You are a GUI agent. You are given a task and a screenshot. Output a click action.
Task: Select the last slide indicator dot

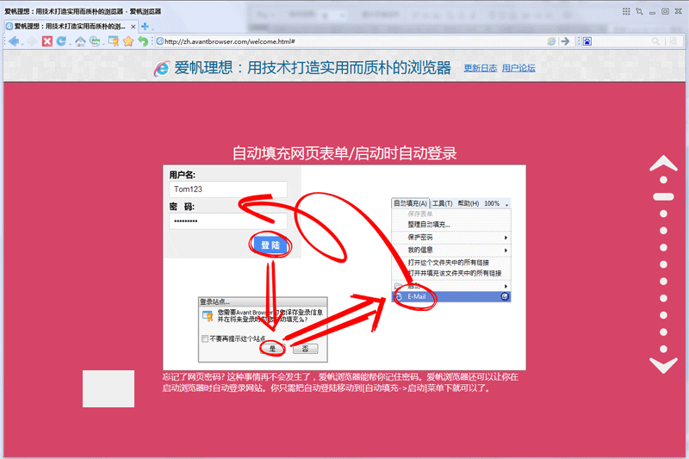663,349
